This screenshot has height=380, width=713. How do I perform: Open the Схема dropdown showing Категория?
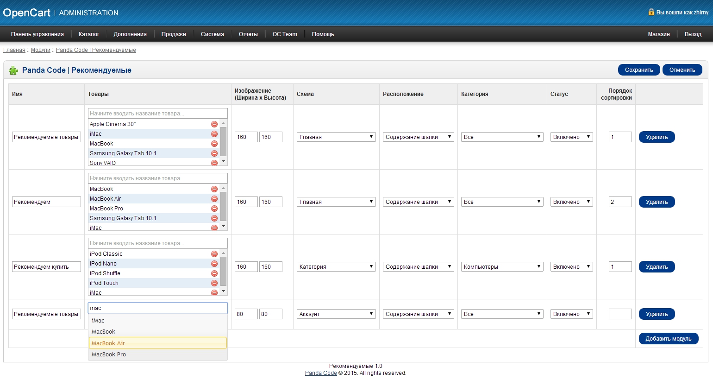(x=336, y=267)
